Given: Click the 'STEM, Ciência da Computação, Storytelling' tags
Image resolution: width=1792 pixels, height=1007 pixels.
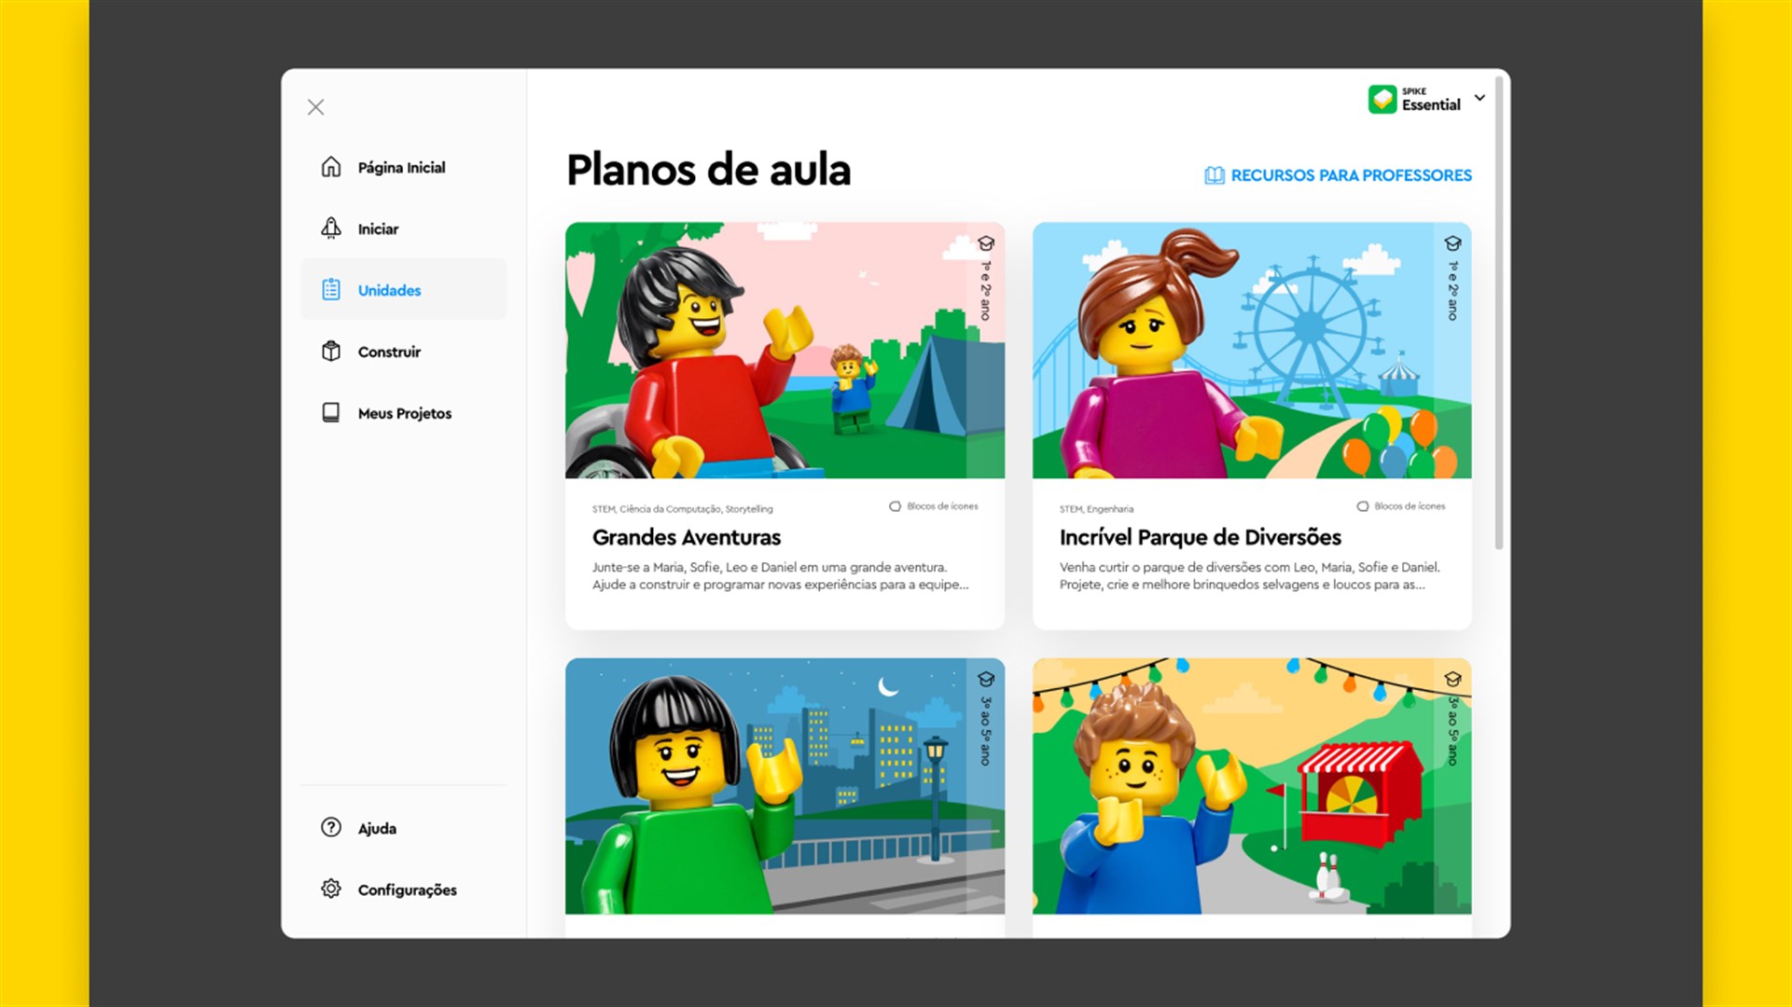Looking at the screenshot, I should [683, 509].
